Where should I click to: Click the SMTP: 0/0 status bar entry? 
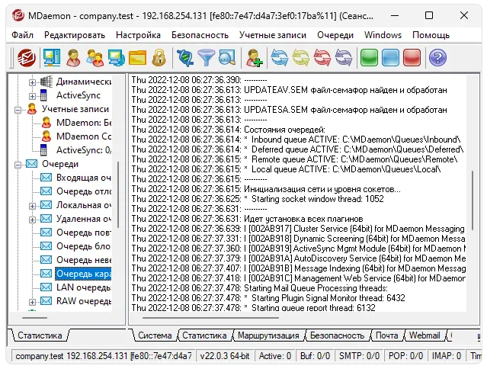pyautogui.click(x=359, y=356)
